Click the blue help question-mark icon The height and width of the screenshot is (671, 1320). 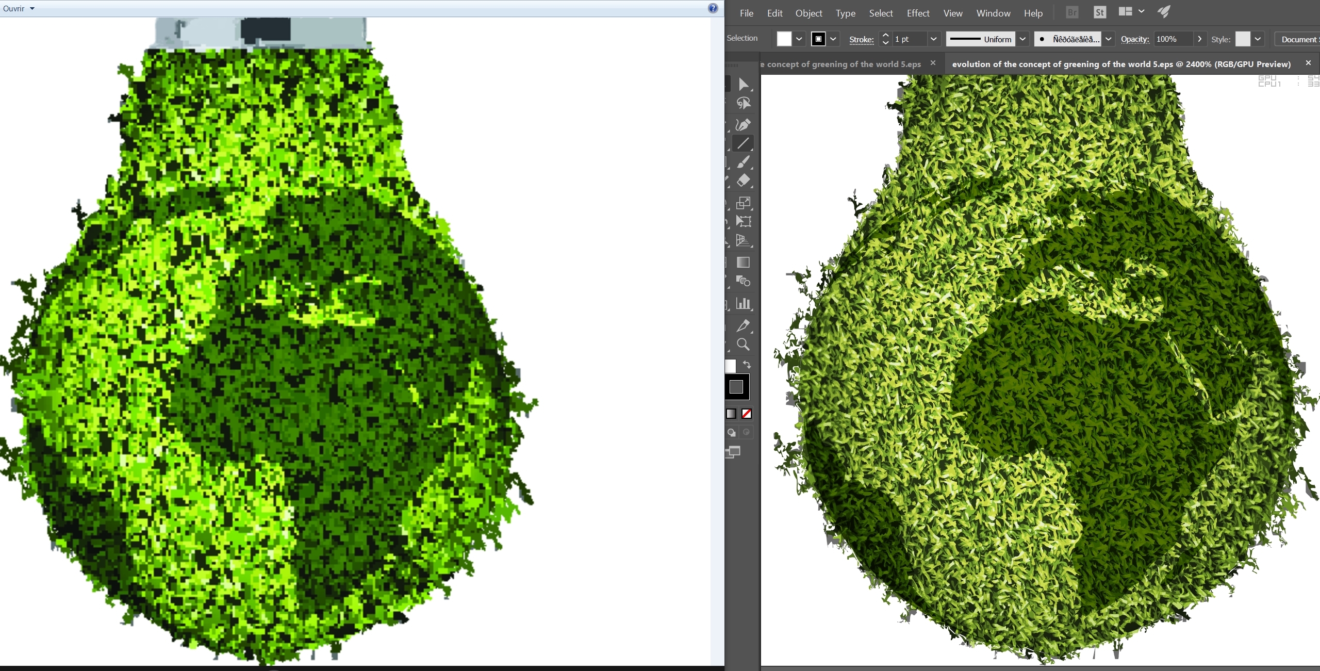click(x=713, y=8)
